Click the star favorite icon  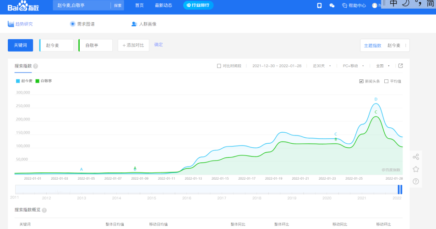coord(416,169)
